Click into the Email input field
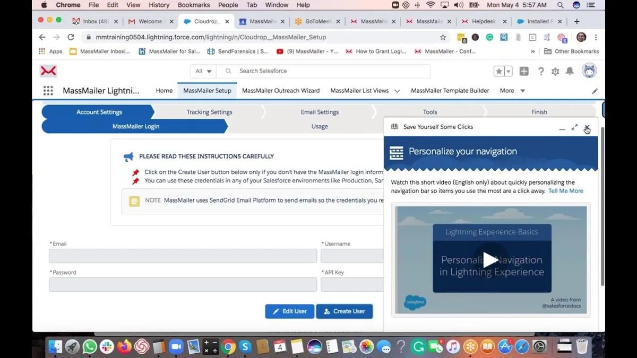Image resolution: width=637 pixels, height=358 pixels. [x=183, y=256]
